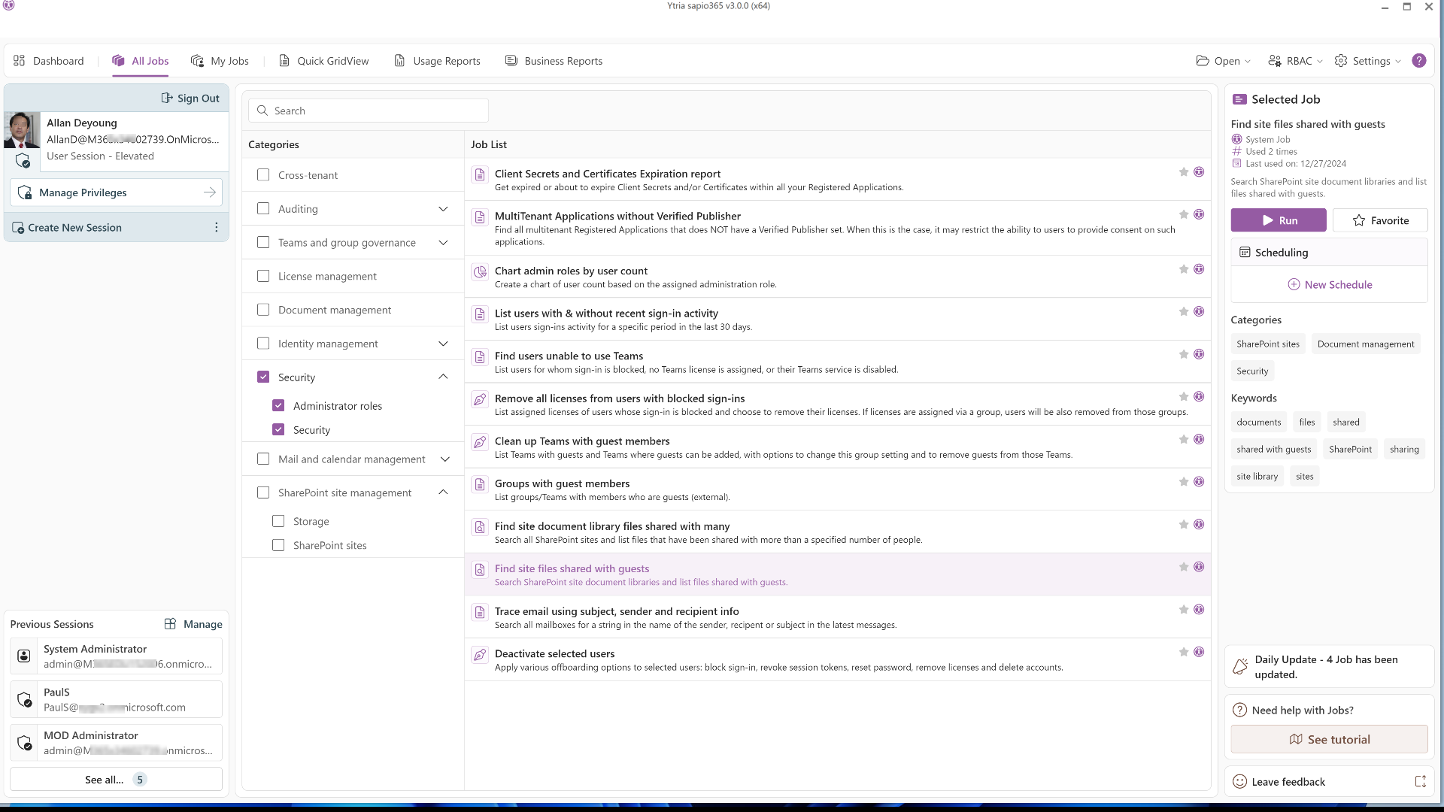Click the session options three-dot icon

216,227
